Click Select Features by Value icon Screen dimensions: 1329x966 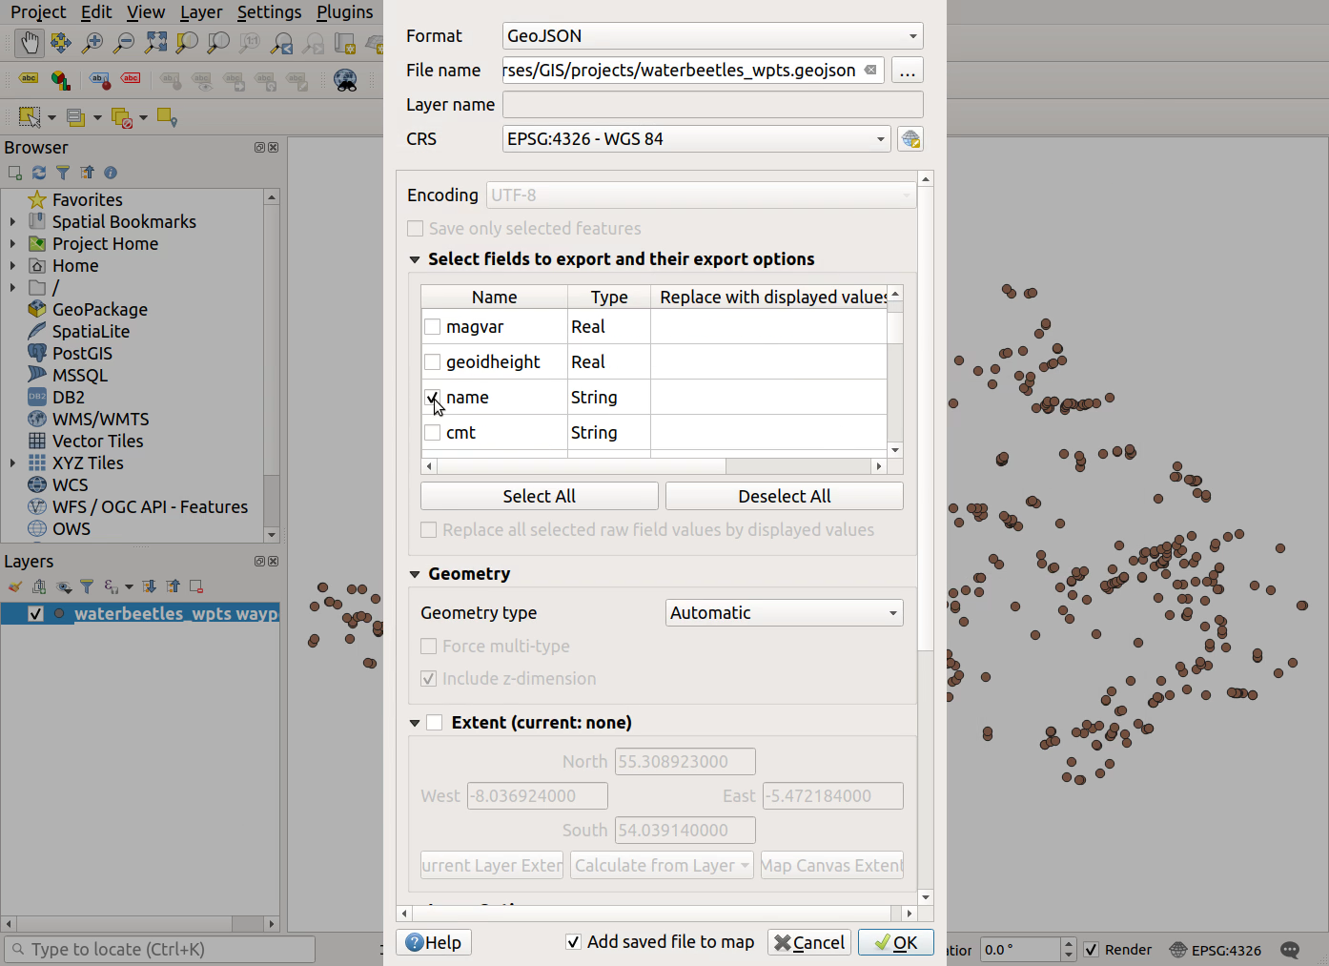coord(75,117)
